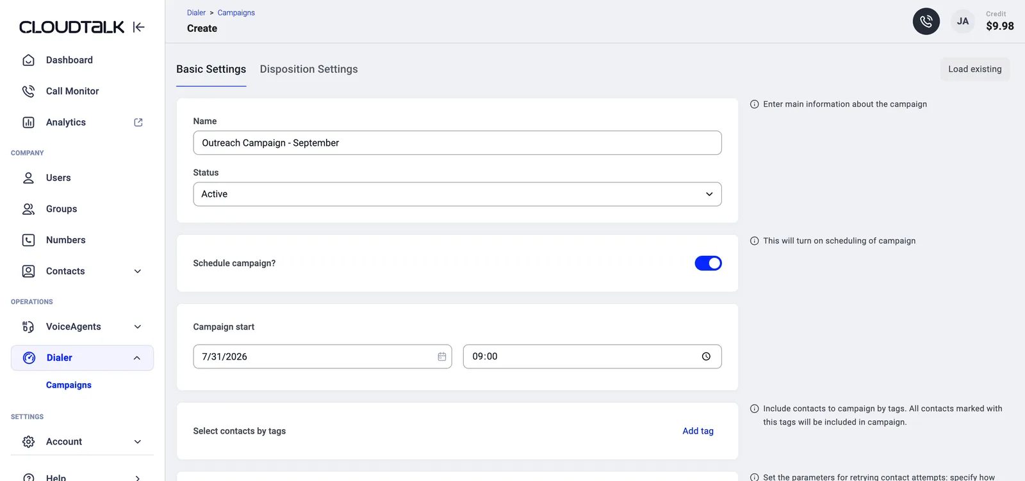Screen dimensions: 1025x481
Task: Click the Contacts badge icon
Action: [28, 271]
